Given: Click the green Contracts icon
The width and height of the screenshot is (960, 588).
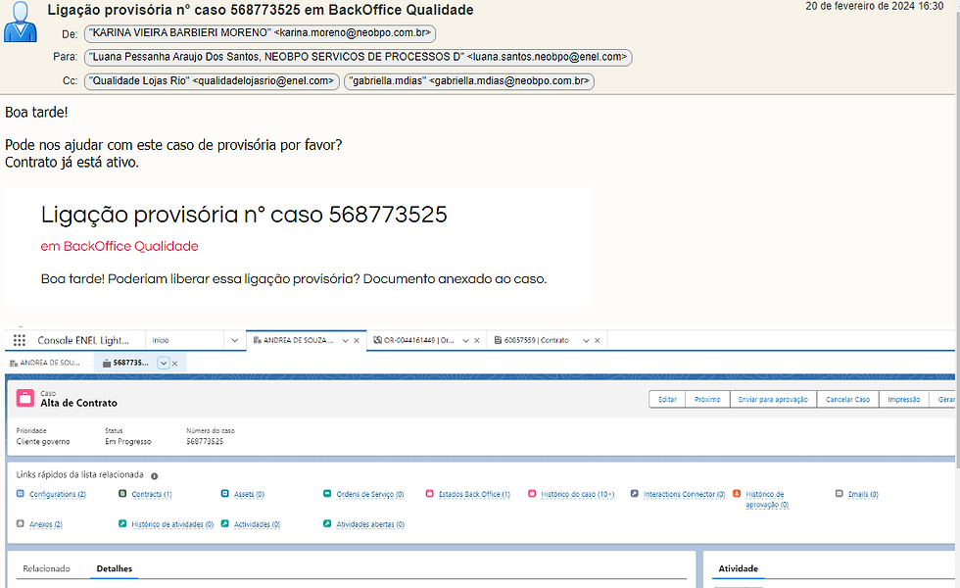Looking at the screenshot, I should 122,494.
